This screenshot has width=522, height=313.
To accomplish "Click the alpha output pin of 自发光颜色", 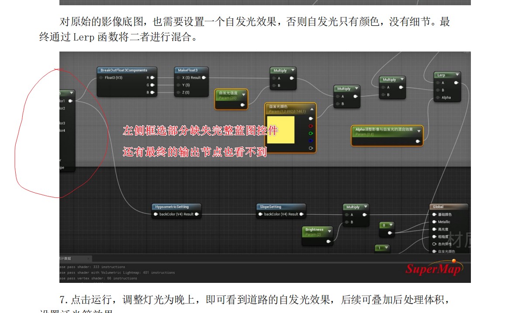I will point(311,148).
